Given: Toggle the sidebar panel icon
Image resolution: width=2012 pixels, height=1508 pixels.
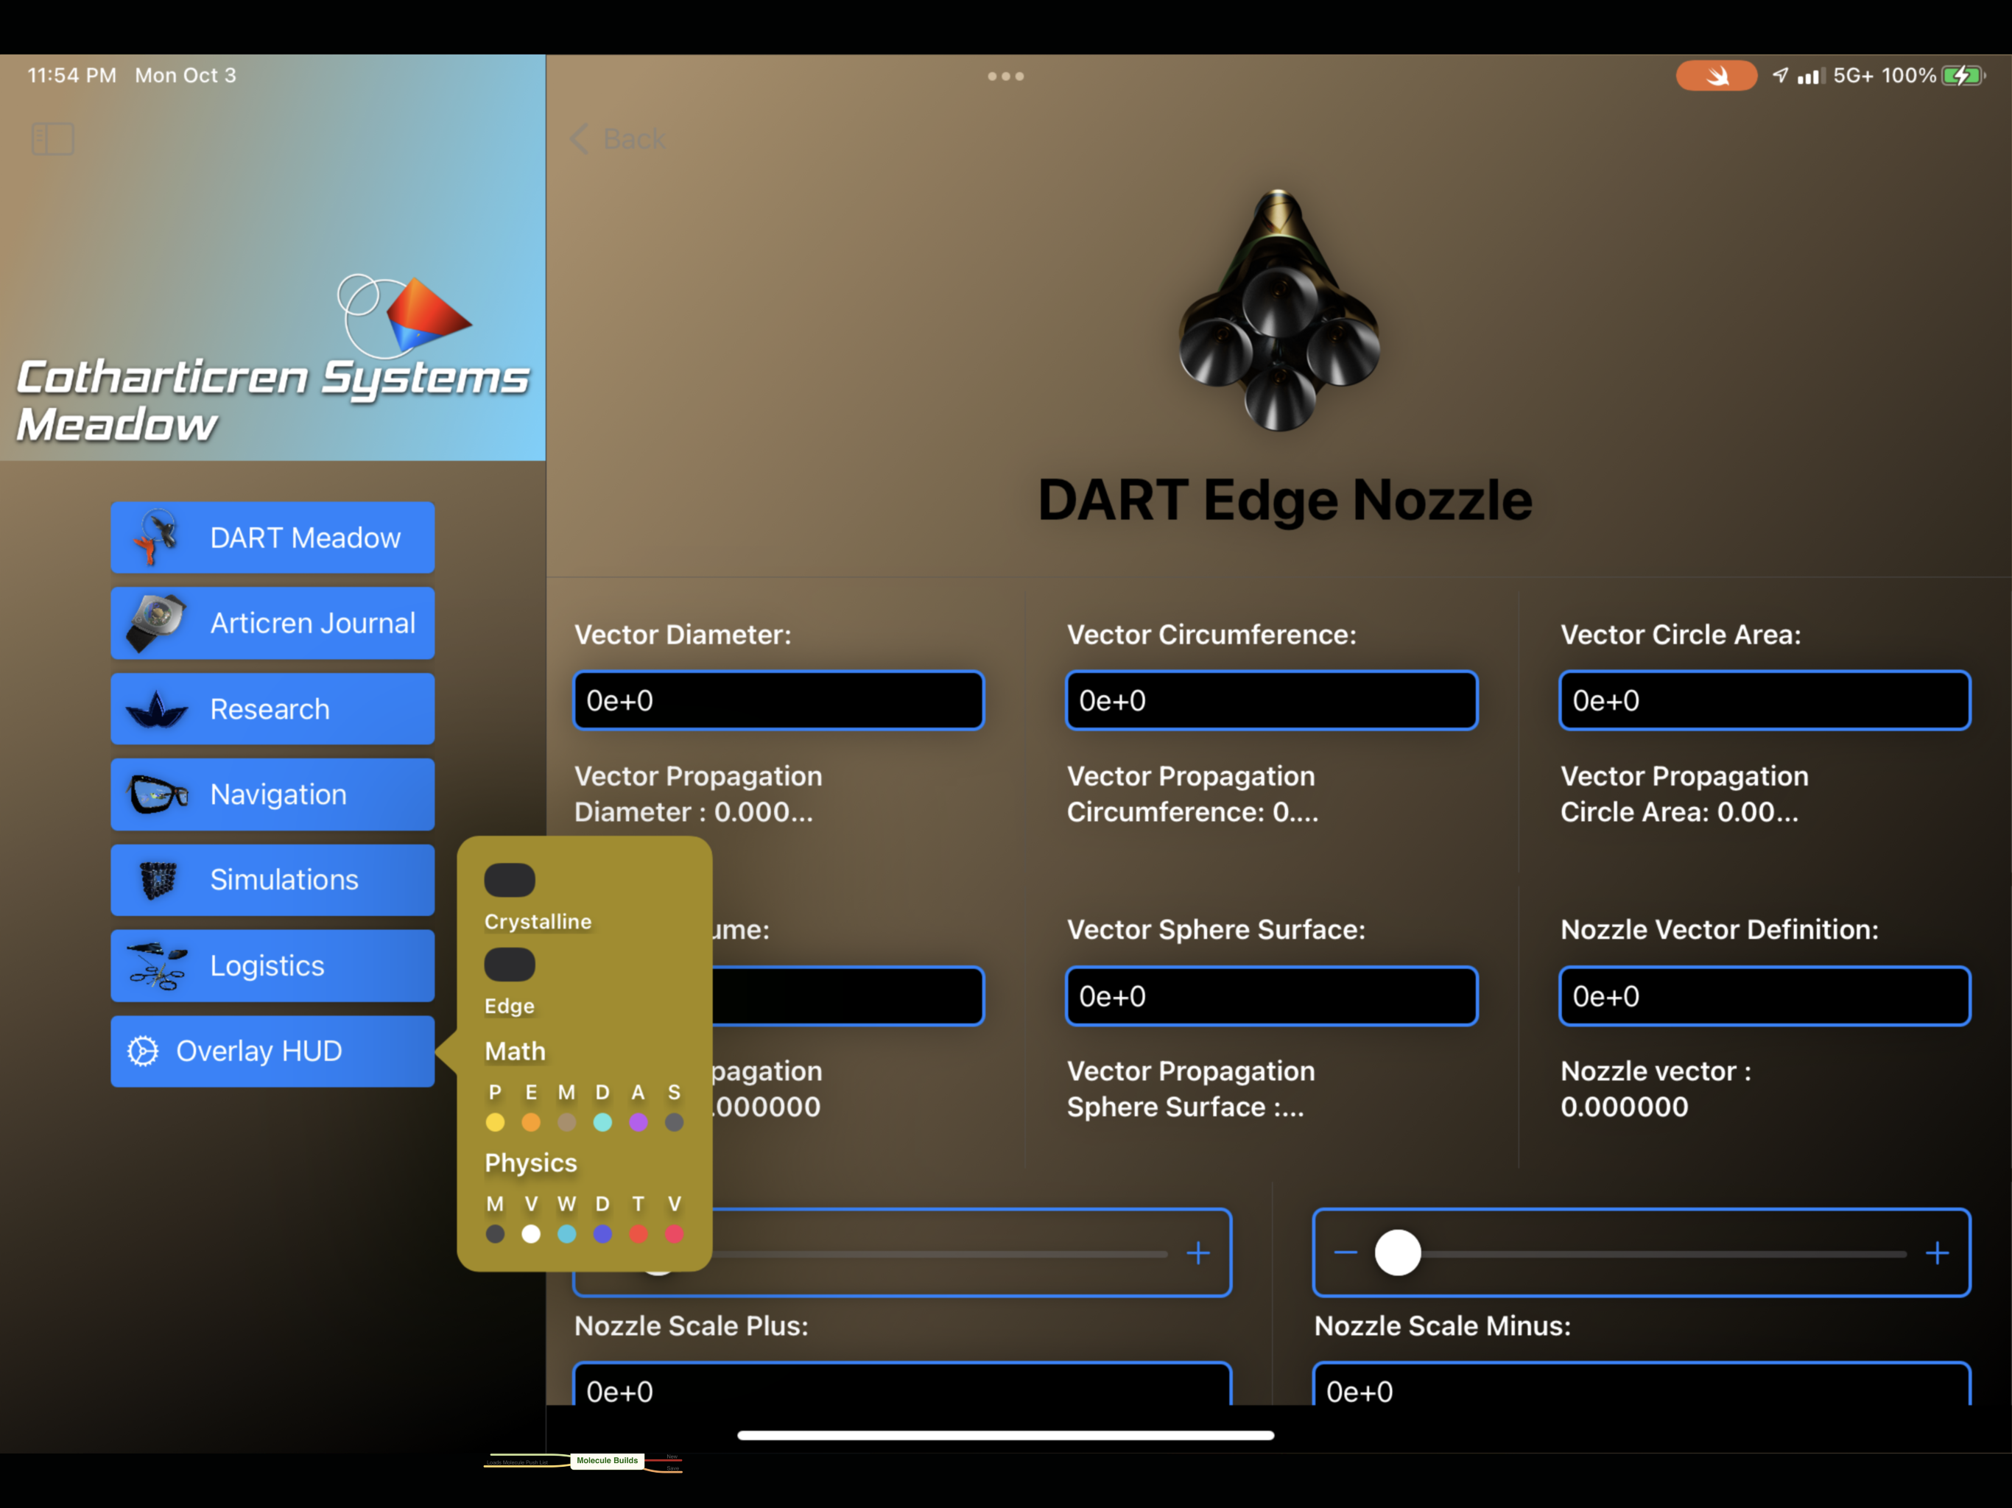Looking at the screenshot, I should coord(53,139).
